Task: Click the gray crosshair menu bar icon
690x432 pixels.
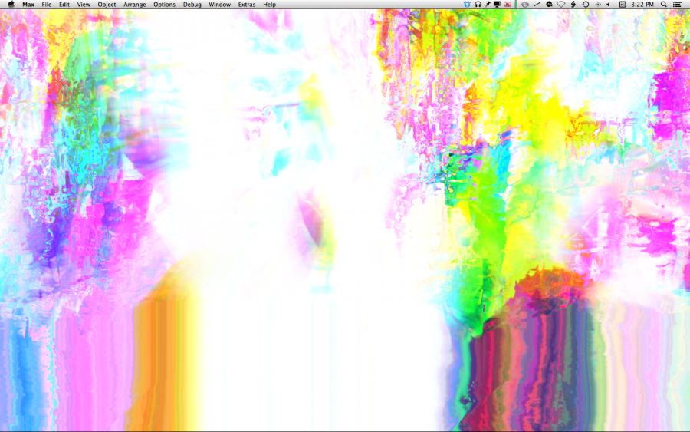Action: click(x=598, y=5)
